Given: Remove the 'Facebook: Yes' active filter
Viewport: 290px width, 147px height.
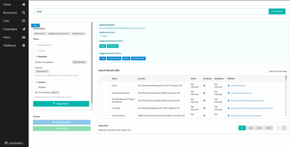Looking at the screenshot, I should [x=84, y=34].
